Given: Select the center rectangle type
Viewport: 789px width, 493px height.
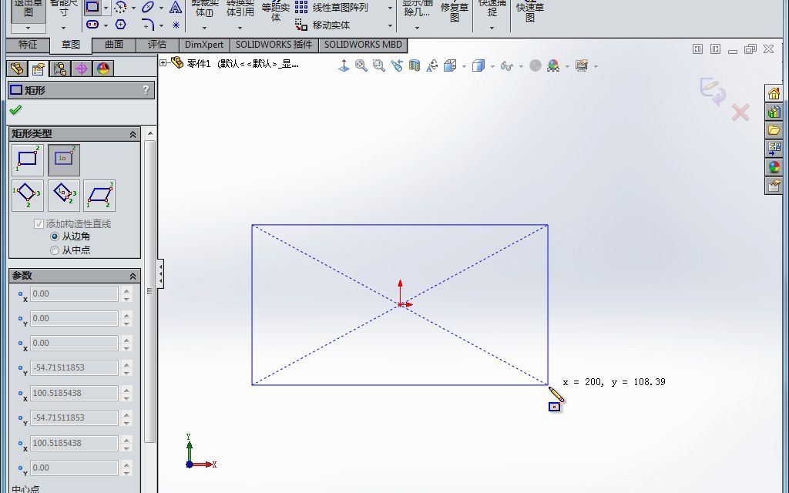Looking at the screenshot, I should 64,157.
